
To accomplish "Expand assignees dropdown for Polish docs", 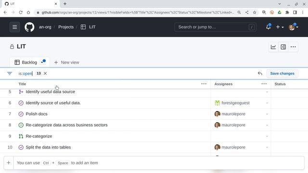I will pyautogui.click(x=267, y=114).
